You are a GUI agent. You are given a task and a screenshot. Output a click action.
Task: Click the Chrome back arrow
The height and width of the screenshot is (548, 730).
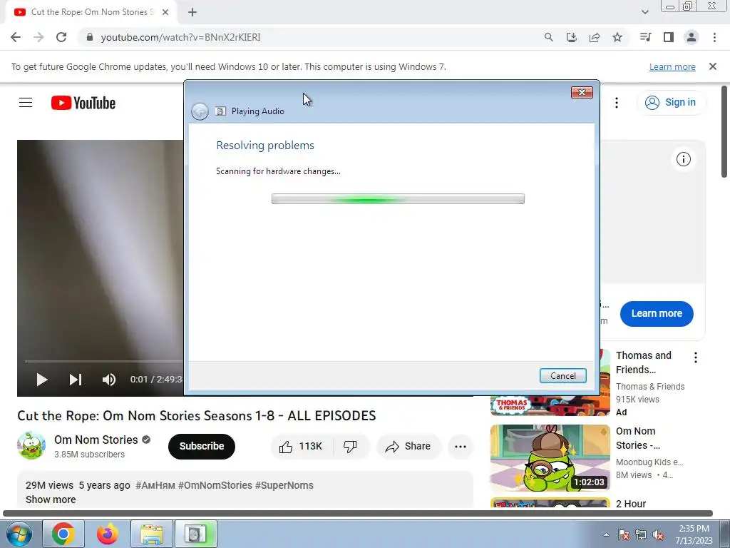[16, 37]
